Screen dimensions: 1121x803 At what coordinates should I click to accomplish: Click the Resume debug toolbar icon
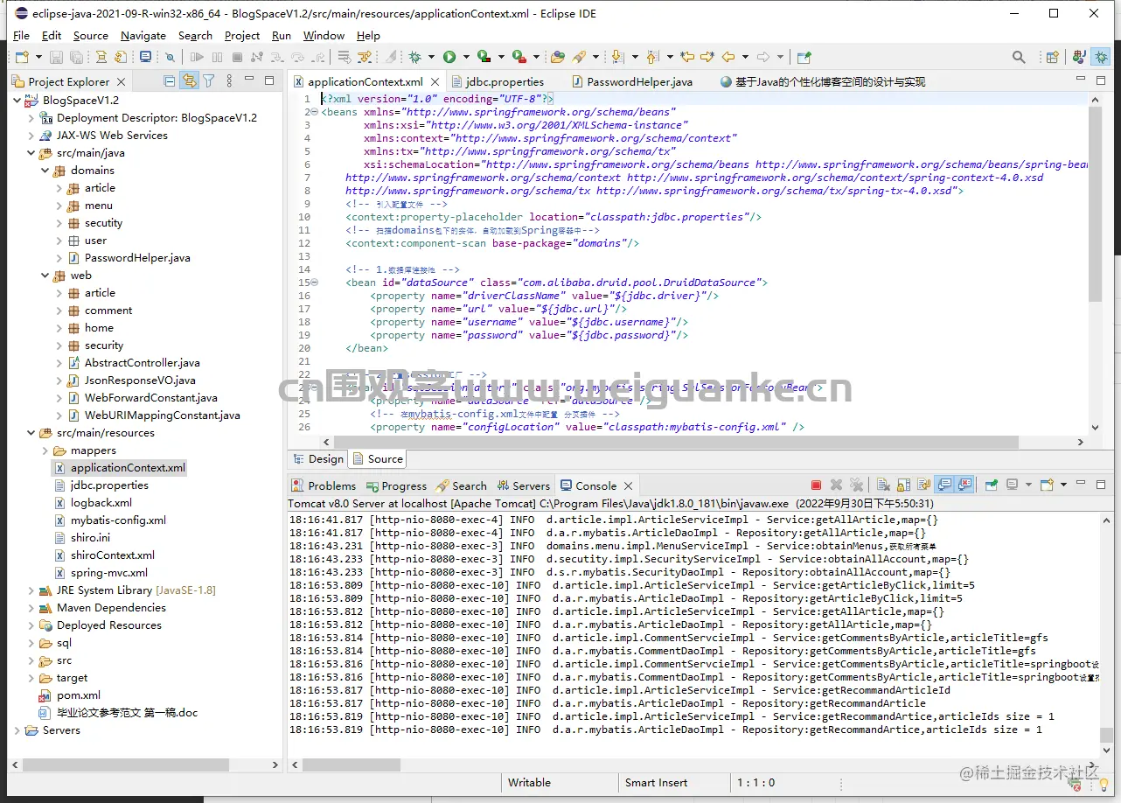[x=197, y=58]
